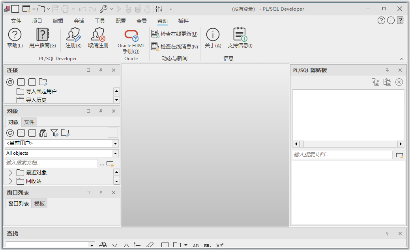Pin the PL/SQL 剪贴板 panel

(387, 70)
